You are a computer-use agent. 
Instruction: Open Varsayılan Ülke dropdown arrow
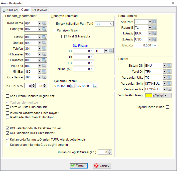[165, 78]
